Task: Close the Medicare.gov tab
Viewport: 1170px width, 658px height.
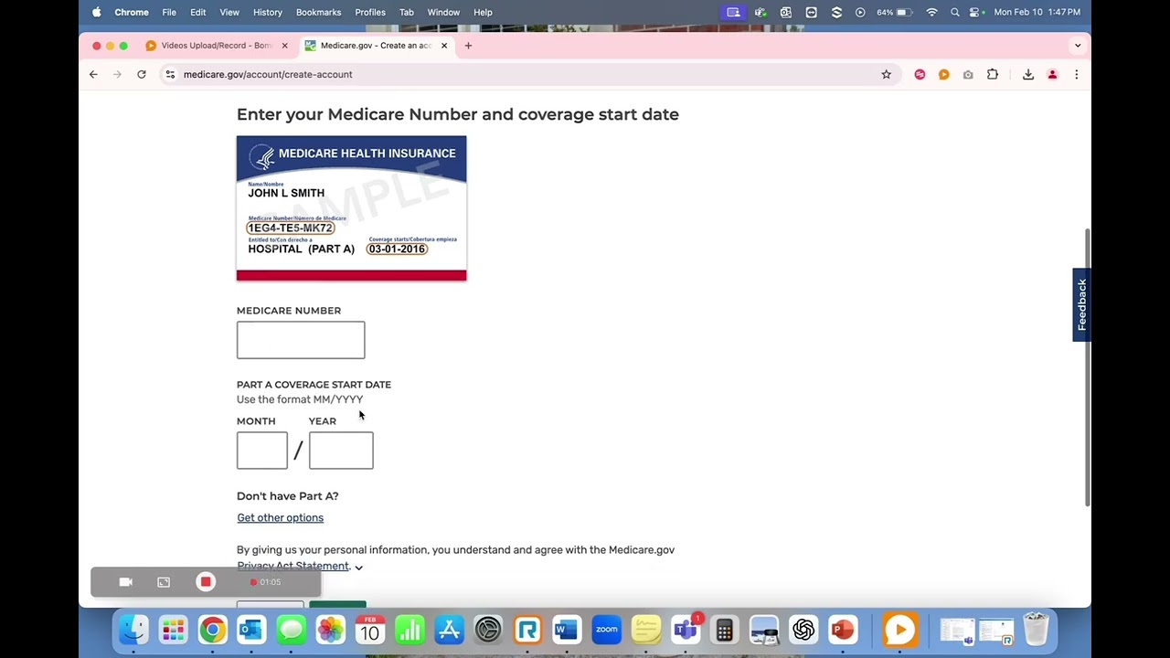Action: tap(444, 45)
